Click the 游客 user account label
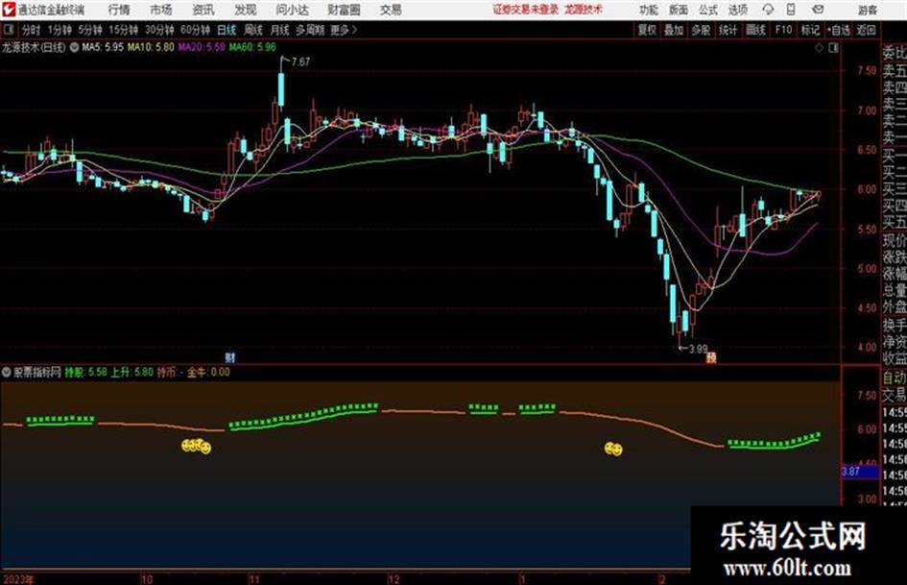The image size is (907, 585). [867, 10]
